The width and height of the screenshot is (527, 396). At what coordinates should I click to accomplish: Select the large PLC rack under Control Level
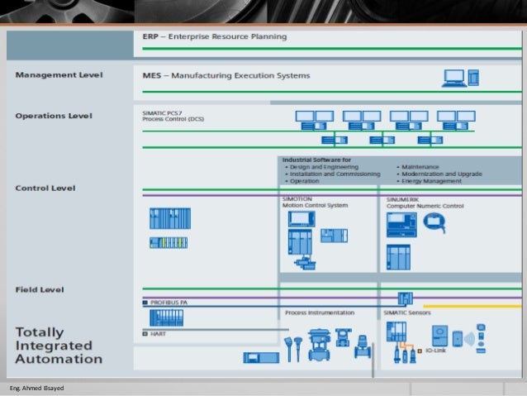coord(169,219)
